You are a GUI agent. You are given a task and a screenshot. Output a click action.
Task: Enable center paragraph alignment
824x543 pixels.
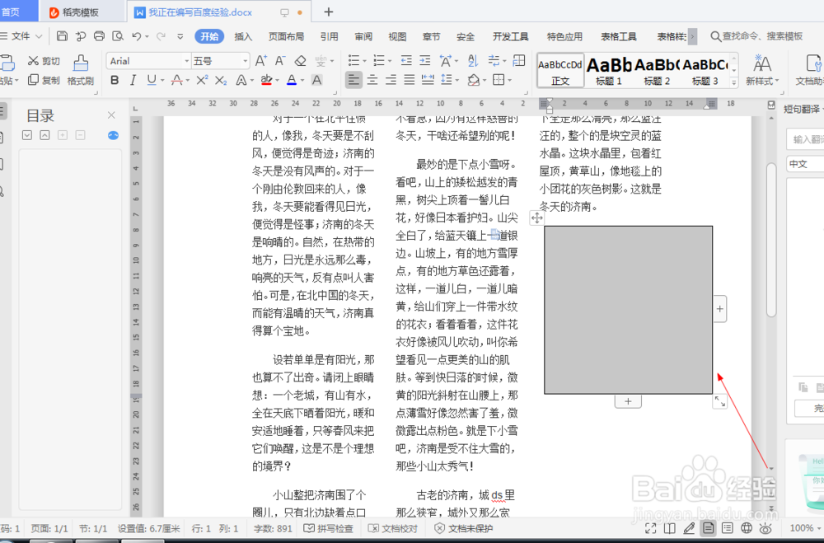373,79
